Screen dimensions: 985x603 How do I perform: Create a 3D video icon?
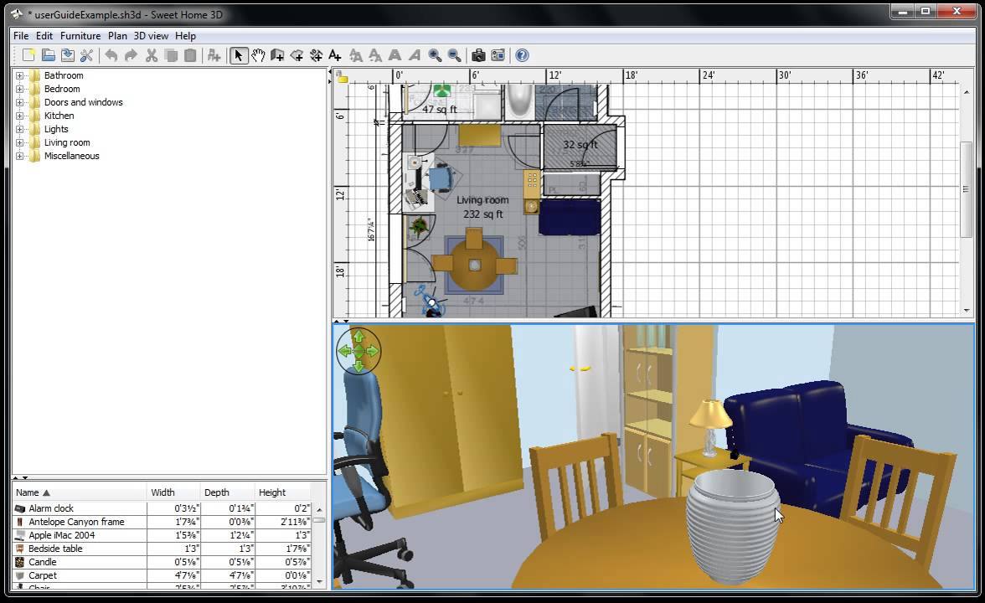[498, 55]
